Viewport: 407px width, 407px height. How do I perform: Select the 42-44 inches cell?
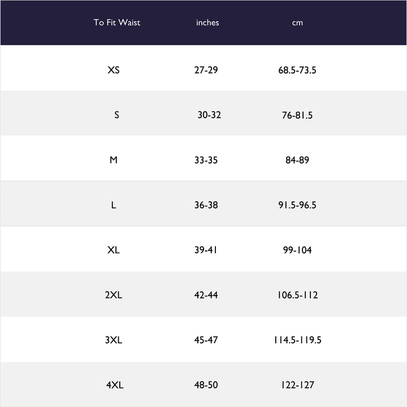point(206,295)
